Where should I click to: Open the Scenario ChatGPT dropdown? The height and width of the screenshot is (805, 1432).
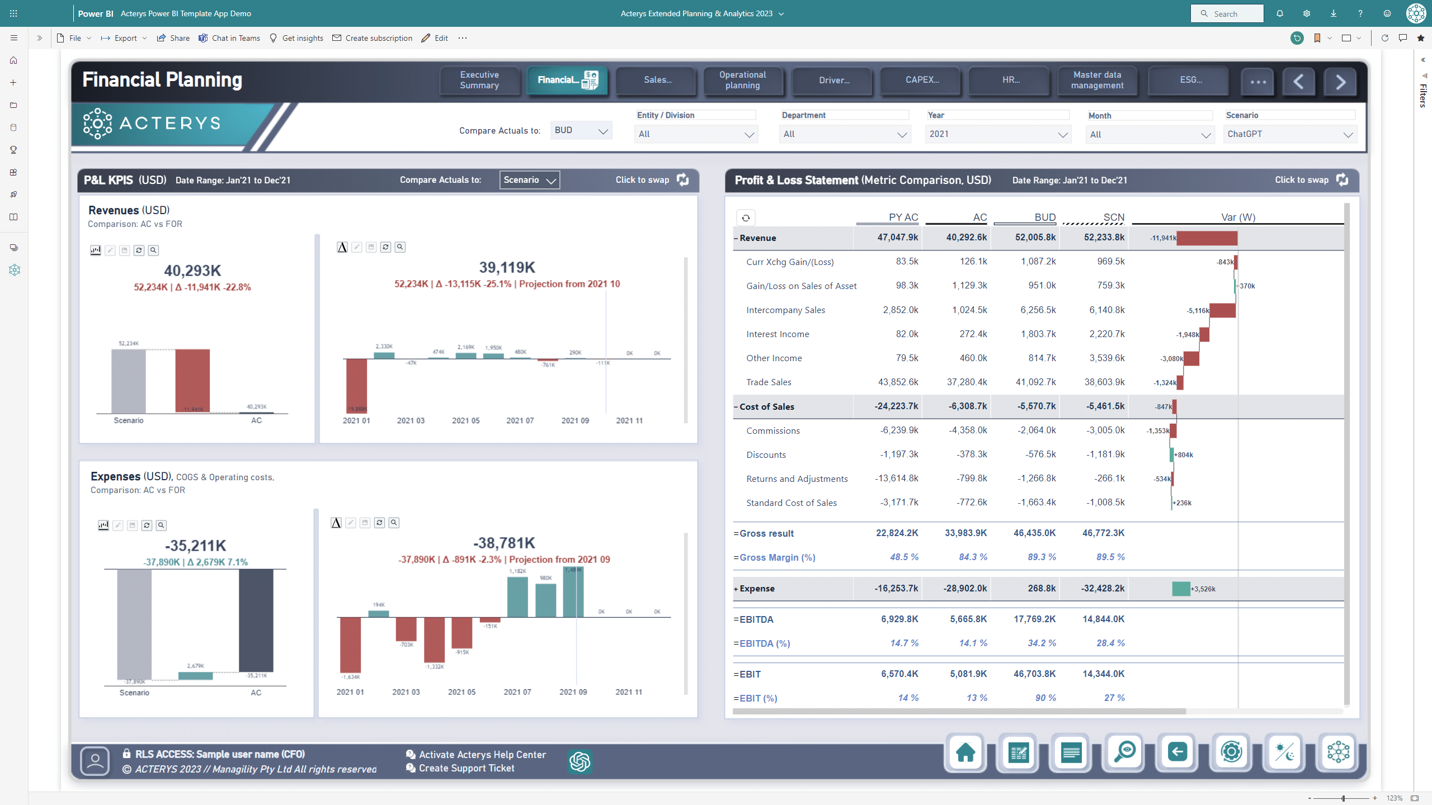coord(1290,134)
